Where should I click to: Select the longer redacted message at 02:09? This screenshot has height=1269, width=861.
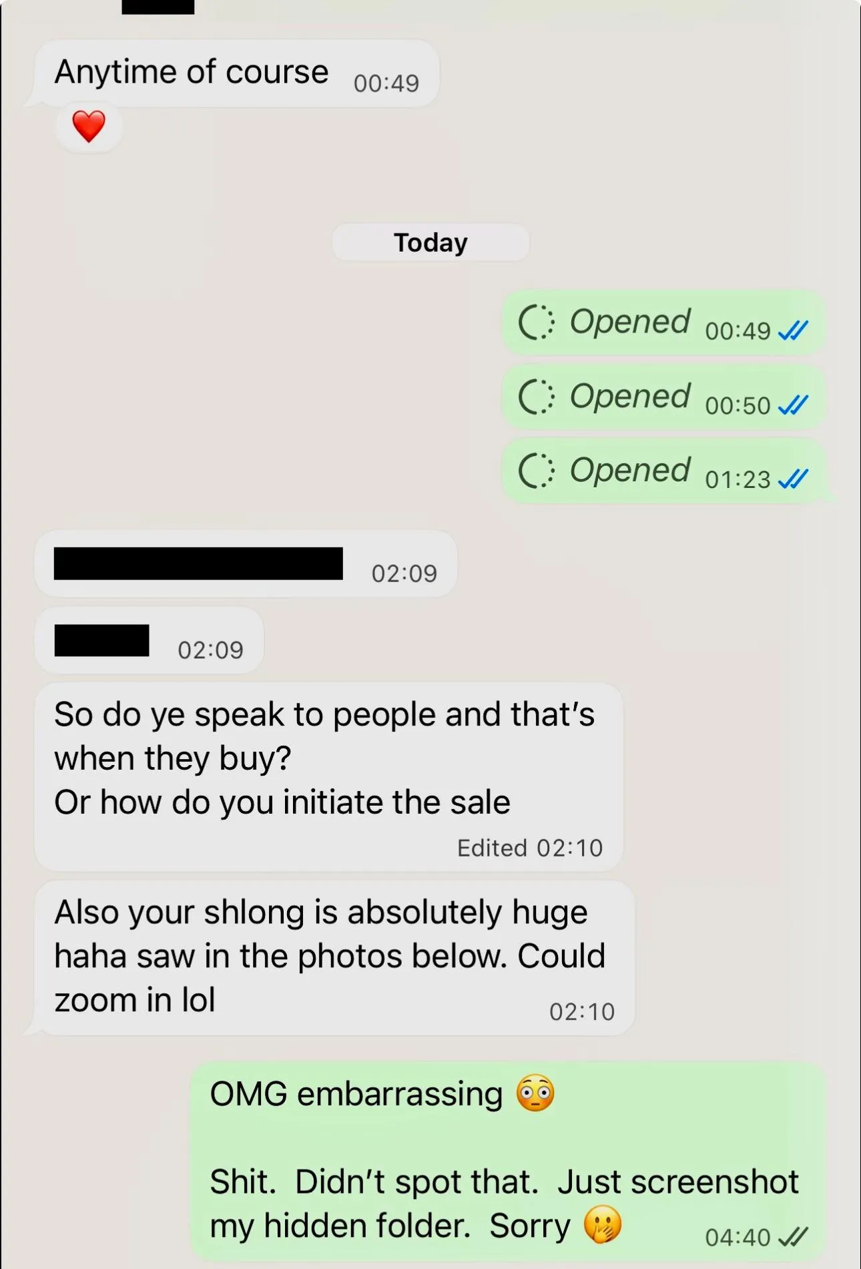[246, 564]
